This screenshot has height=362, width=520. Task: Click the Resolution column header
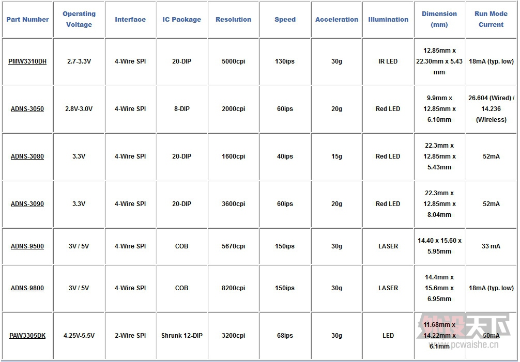234,19
